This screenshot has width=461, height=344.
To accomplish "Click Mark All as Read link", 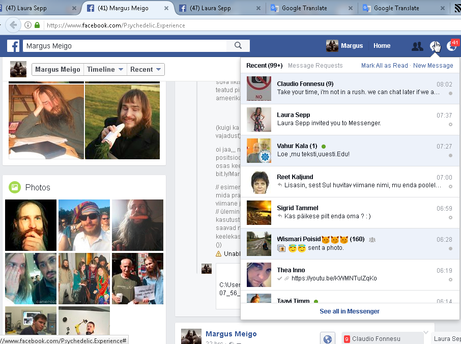I will coord(384,66).
